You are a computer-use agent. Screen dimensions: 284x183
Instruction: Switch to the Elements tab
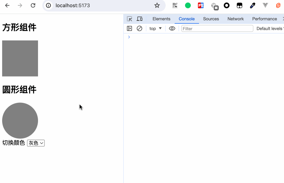coord(161,19)
